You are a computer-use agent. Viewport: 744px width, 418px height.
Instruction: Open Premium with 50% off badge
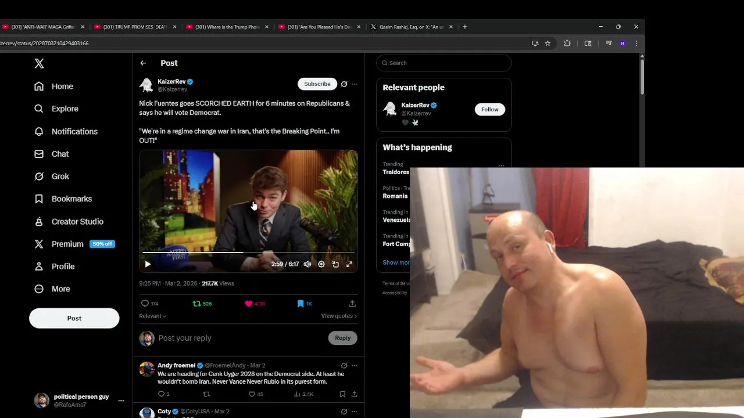74,244
